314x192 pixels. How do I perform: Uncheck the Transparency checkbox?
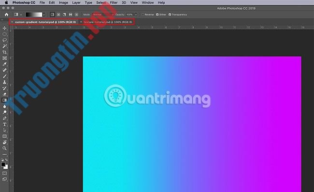pyautogui.click(x=170, y=15)
